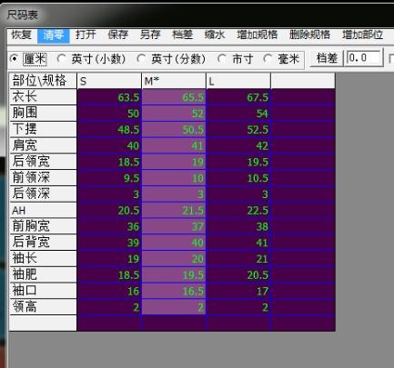Click the L value in 领高 row
394x368 pixels.
click(x=238, y=307)
